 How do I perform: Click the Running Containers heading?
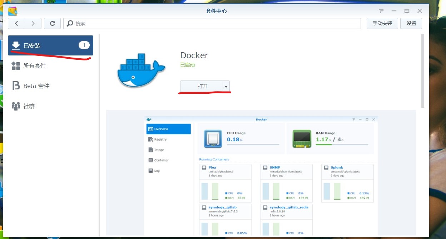(214, 159)
